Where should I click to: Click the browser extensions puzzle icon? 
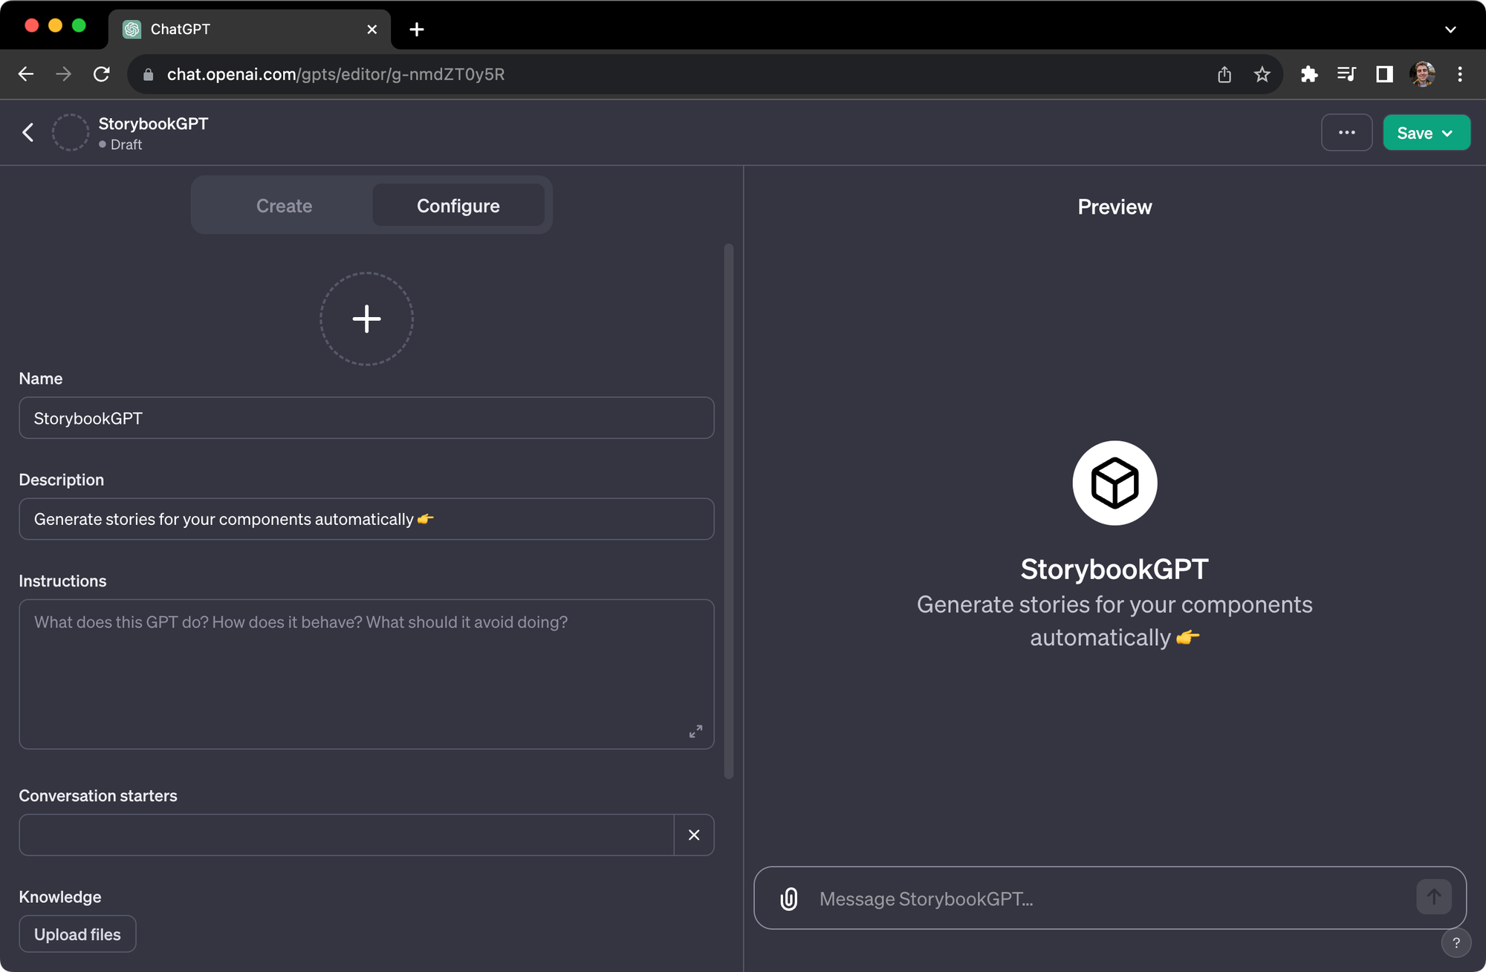point(1310,74)
